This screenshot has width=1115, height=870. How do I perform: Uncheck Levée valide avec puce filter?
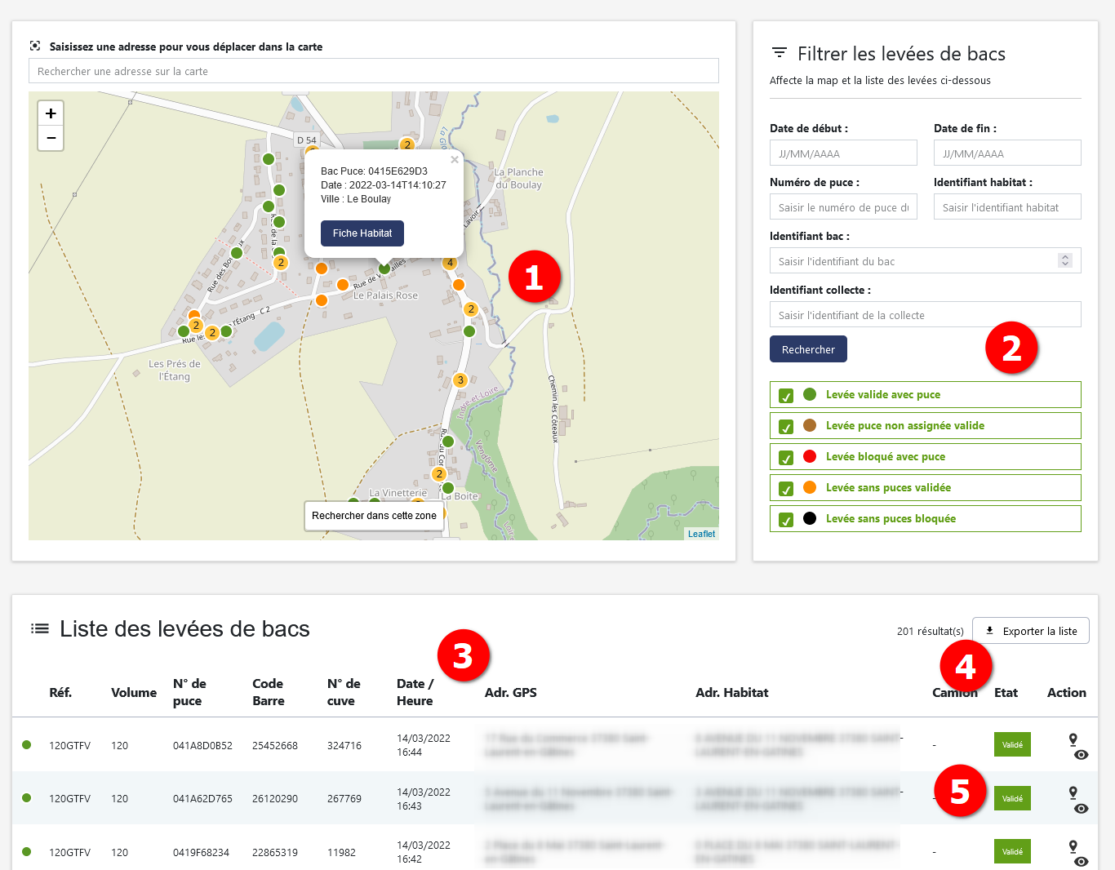tap(786, 396)
